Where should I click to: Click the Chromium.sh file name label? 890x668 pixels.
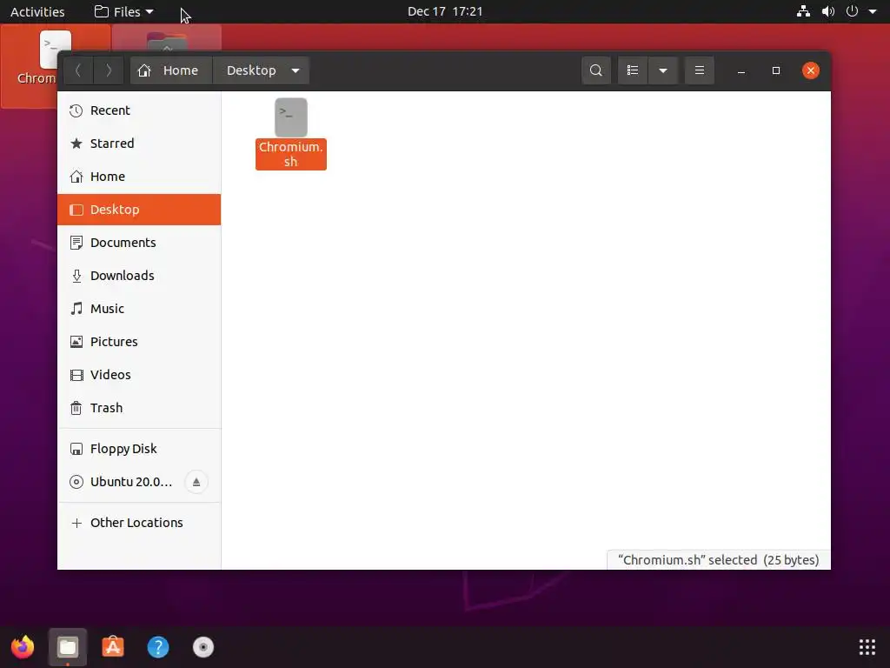pos(291,154)
